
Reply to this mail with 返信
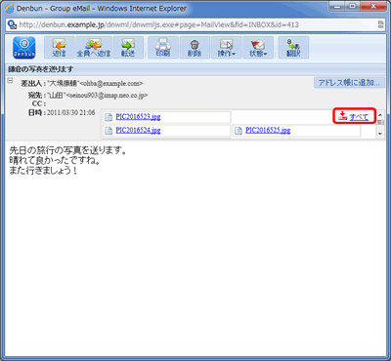[x=60, y=48]
